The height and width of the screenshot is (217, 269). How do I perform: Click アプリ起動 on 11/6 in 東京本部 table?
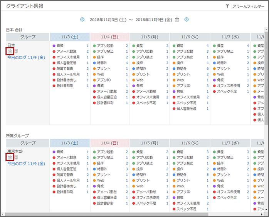click(x=185, y=158)
